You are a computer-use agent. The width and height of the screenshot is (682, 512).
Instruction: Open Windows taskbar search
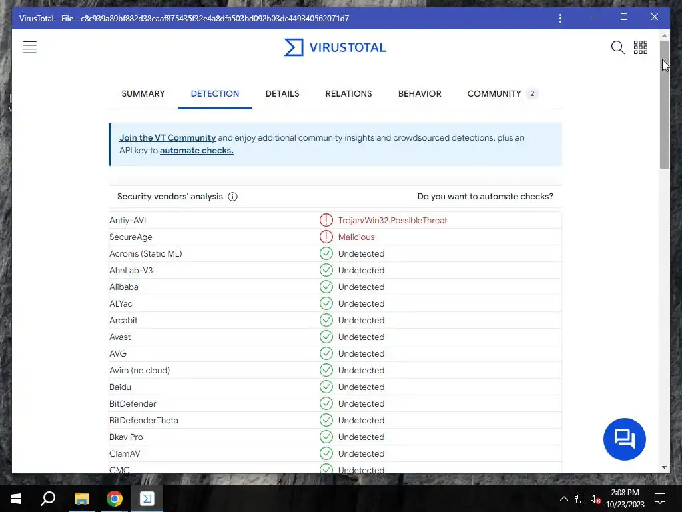(48, 499)
